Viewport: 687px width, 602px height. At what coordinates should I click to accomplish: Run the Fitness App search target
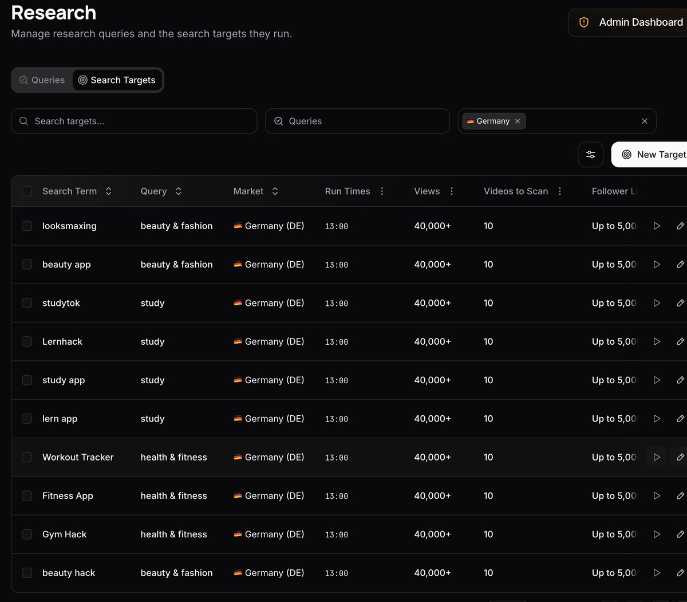tap(657, 496)
